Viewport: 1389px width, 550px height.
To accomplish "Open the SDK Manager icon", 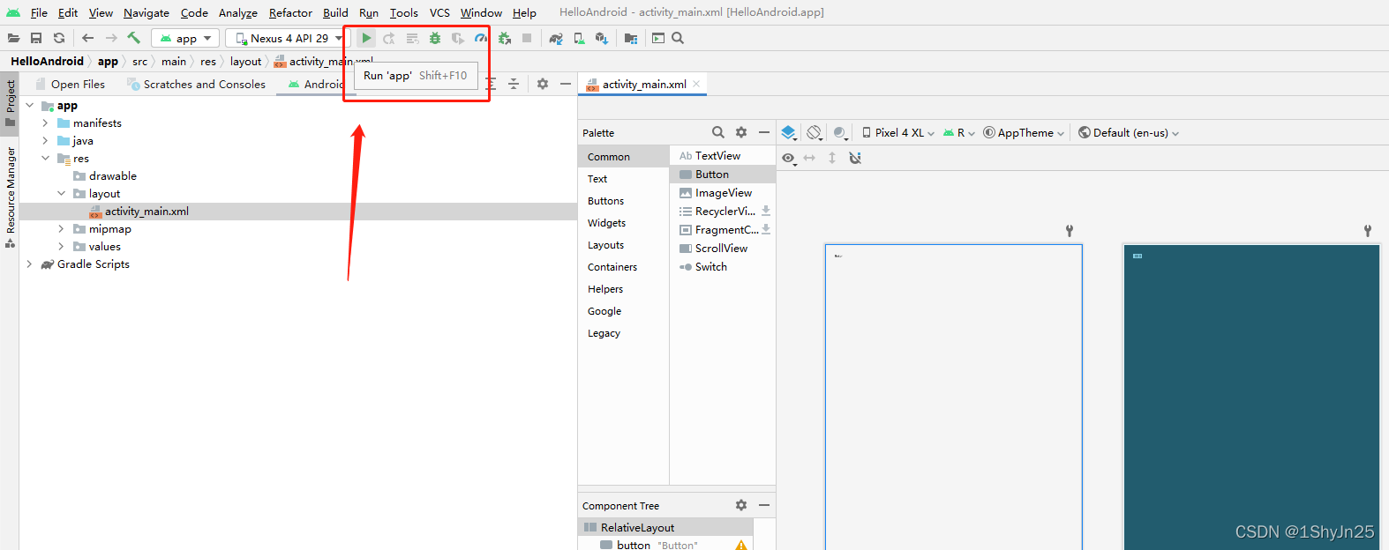I will (x=602, y=38).
